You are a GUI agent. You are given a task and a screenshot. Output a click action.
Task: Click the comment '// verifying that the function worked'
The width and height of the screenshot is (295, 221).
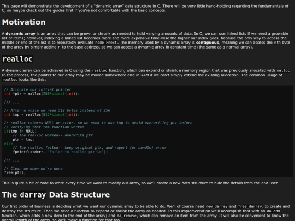click(44, 127)
